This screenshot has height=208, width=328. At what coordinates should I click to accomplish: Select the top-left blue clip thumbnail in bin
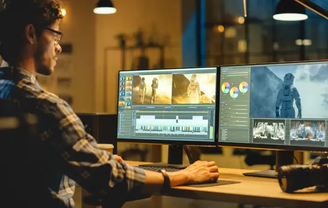click(x=123, y=78)
